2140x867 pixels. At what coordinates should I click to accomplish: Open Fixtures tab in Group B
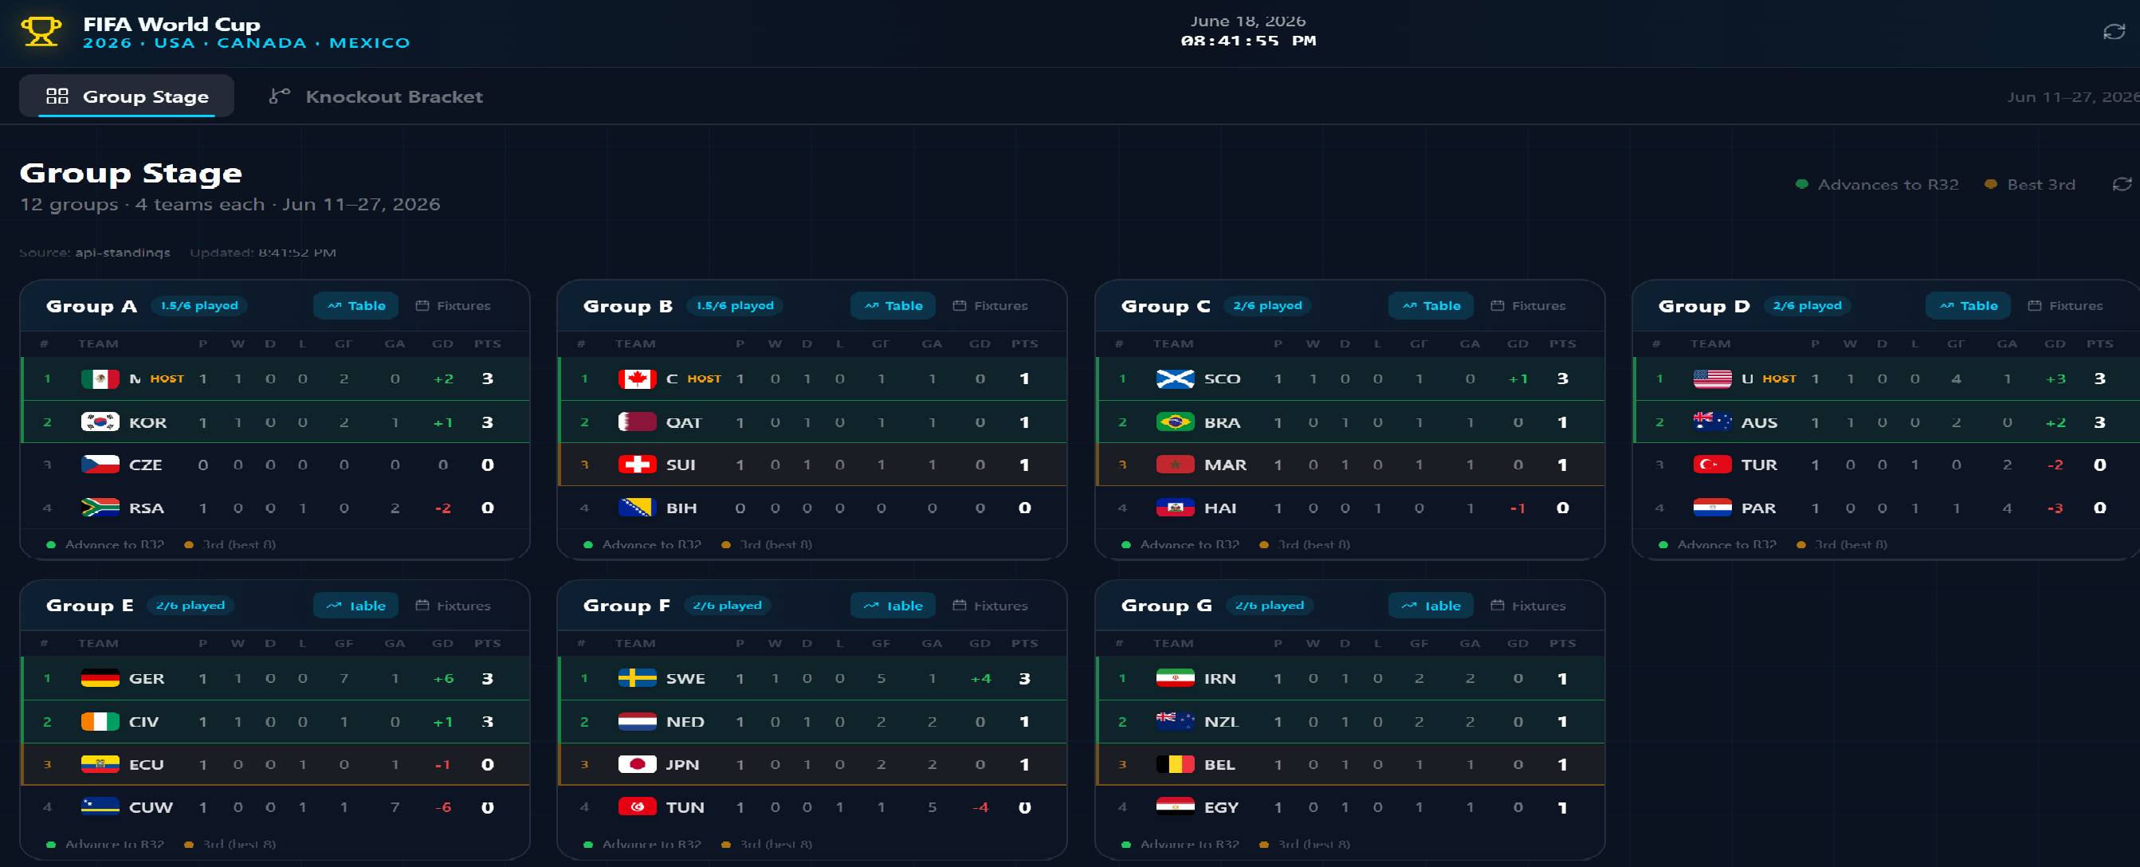click(990, 306)
